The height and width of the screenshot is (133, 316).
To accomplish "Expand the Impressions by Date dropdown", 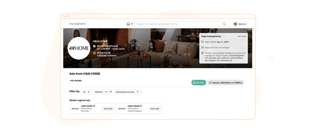I will (127, 92).
